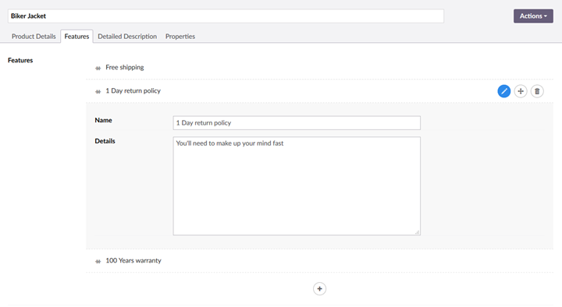The height and width of the screenshot is (307, 562).
Task: Click drag handle next to 1 Day return policy
Action: pyautogui.click(x=98, y=92)
